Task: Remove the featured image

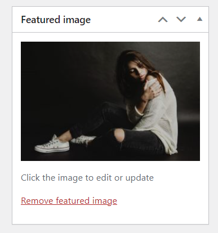Action: pyautogui.click(x=69, y=201)
